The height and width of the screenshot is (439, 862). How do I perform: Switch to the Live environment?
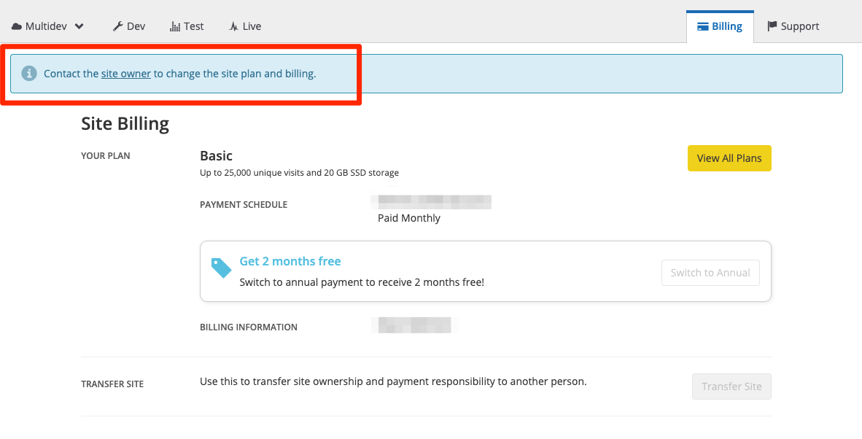245,26
